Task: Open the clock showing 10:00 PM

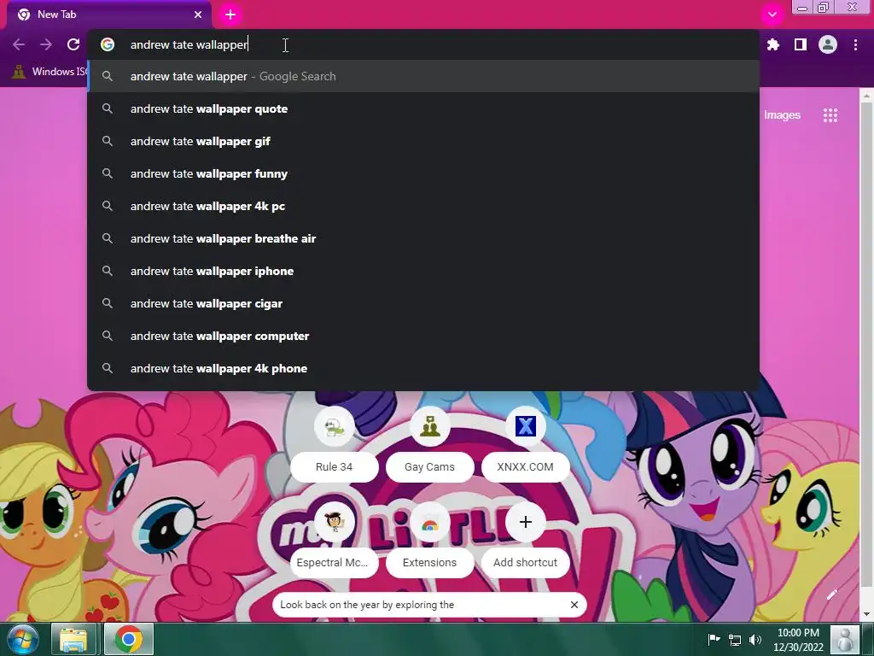Action: pyautogui.click(x=798, y=640)
